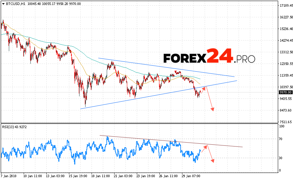
Task: Click the FOREX24.PRO logo watermark
Action: point(209,57)
